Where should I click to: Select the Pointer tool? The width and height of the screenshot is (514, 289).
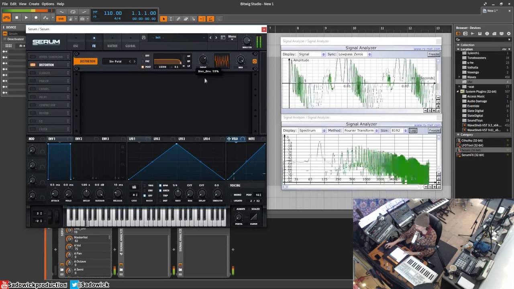pyautogui.click(x=163, y=19)
